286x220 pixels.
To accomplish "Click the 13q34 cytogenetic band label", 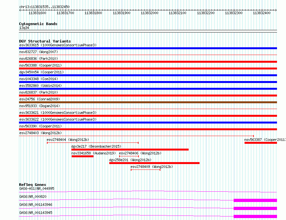I will coord(24,28).
